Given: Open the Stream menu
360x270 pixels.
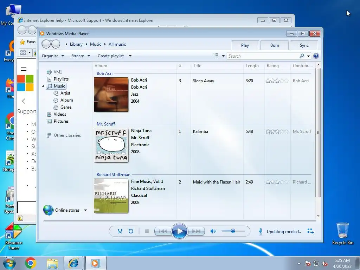Looking at the screenshot, I should pos(81,56).
